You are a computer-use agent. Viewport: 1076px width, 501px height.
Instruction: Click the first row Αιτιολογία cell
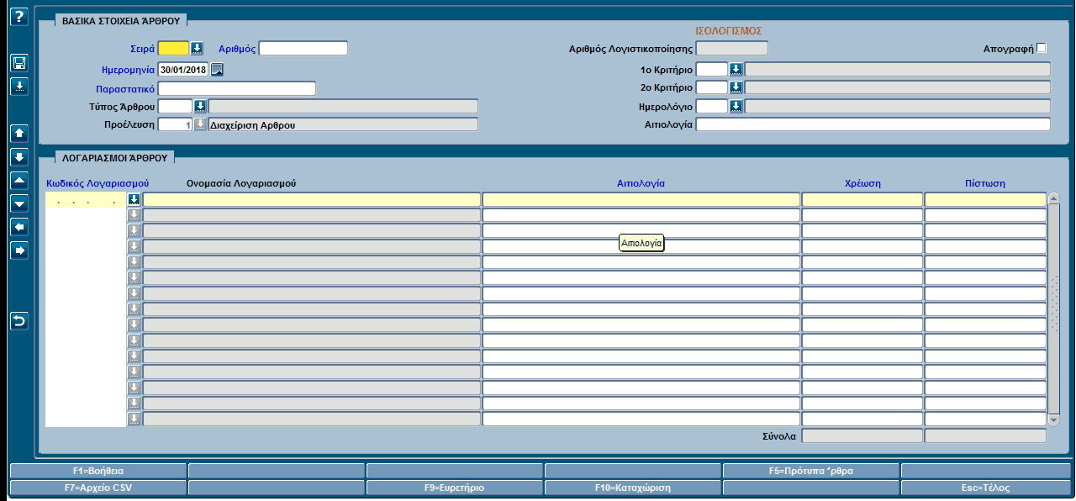tap(641, 200)
